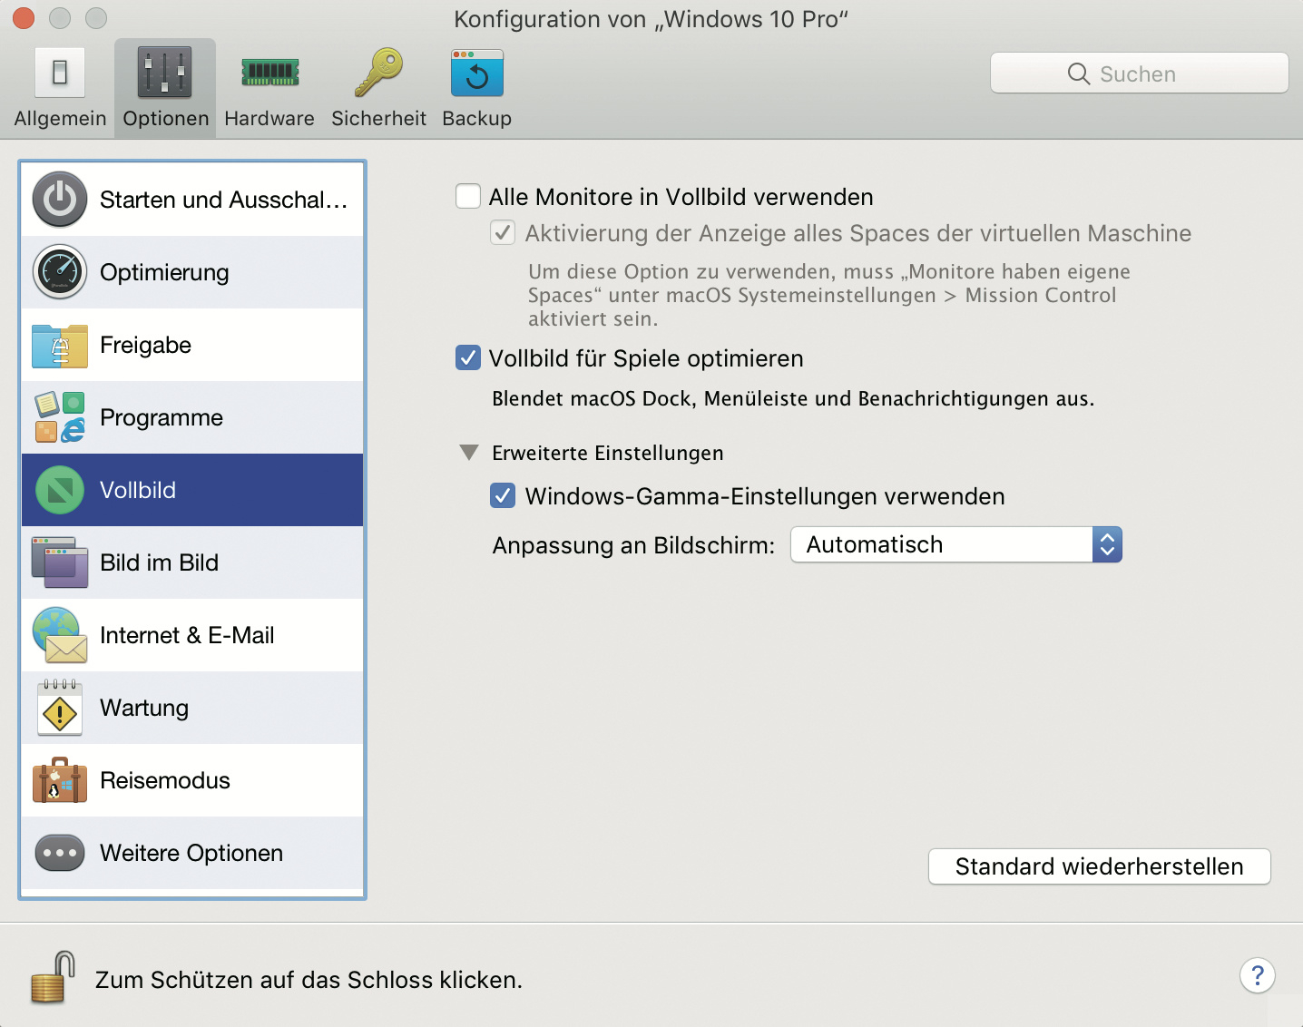Switch to the Sicherheit tab label
1303x1027 pixels.
(378, 119)
